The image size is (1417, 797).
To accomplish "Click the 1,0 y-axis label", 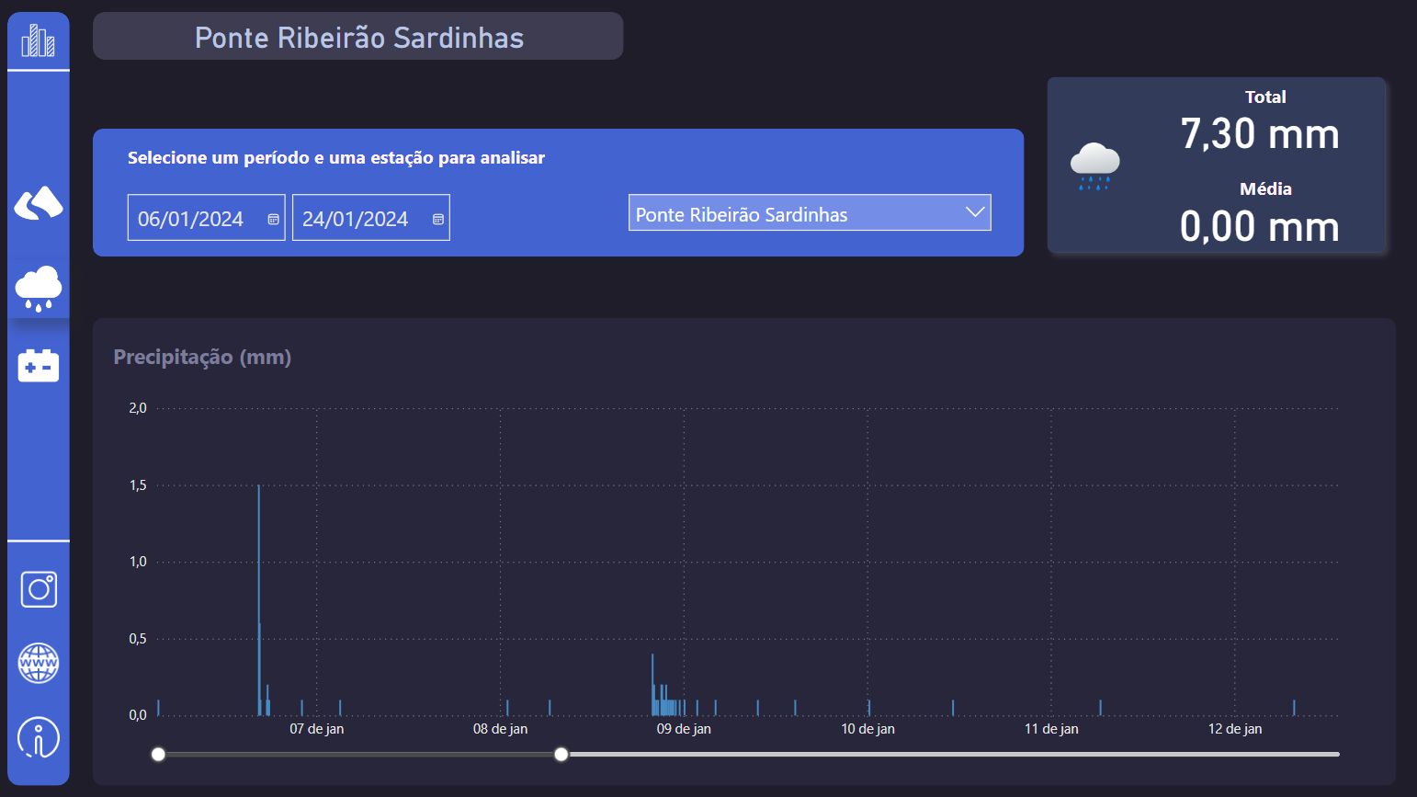I will point(138,562).
